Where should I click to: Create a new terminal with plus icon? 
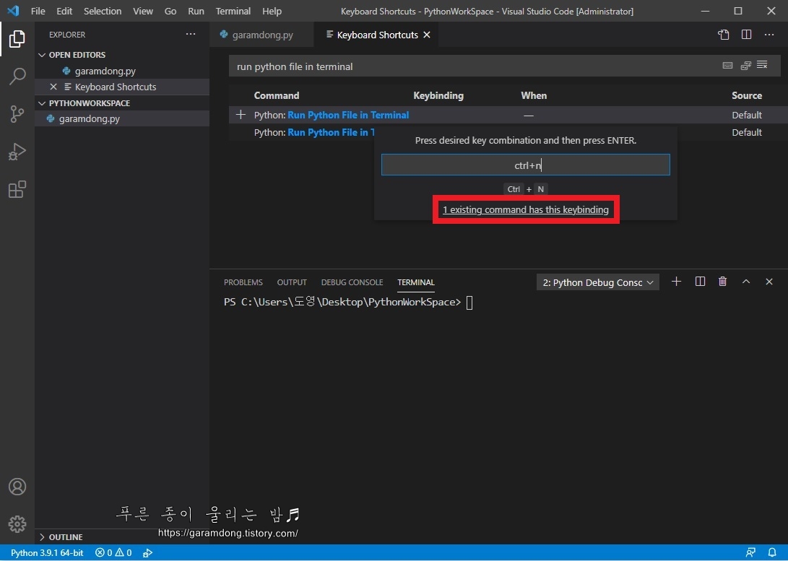pos(677,282)
